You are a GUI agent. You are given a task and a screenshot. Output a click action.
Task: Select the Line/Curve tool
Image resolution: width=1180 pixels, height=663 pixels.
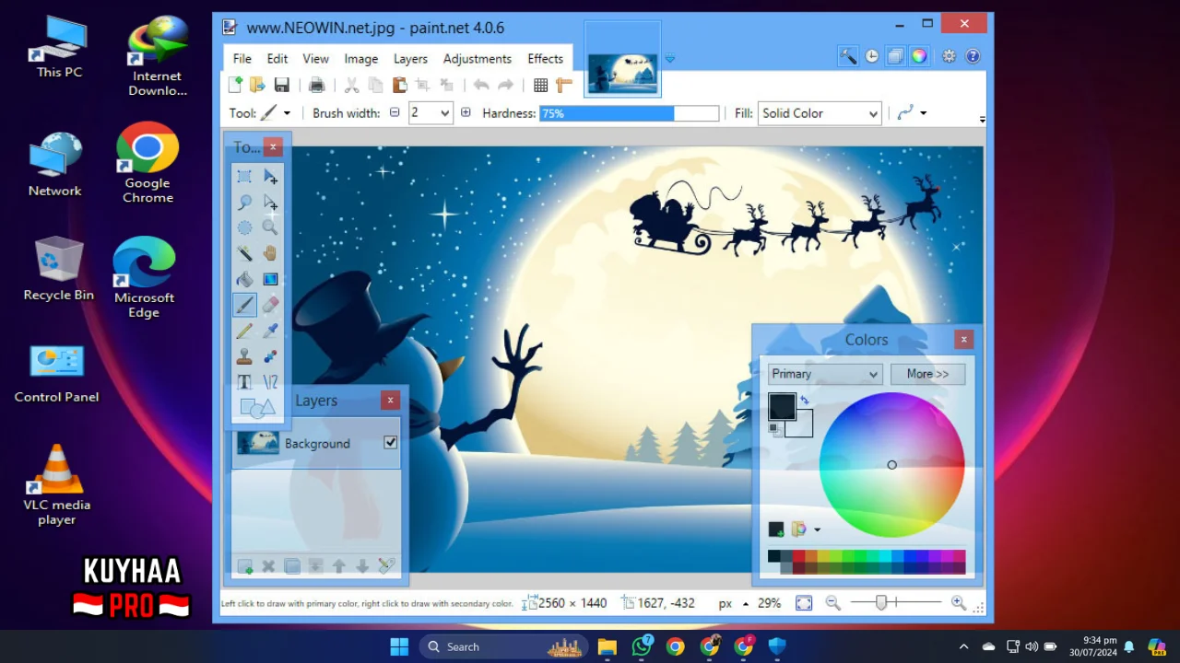(270, 382)
